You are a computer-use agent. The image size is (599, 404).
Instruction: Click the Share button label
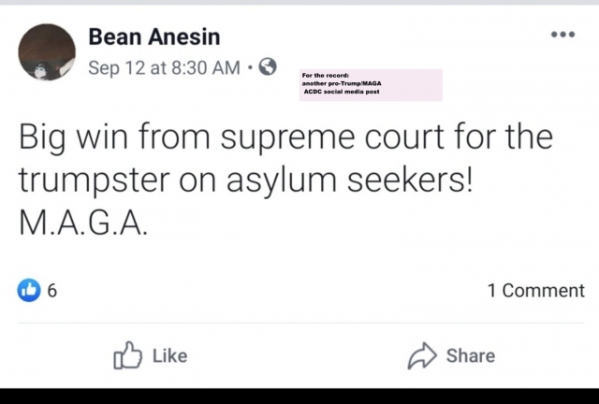(x=470, y=355)
